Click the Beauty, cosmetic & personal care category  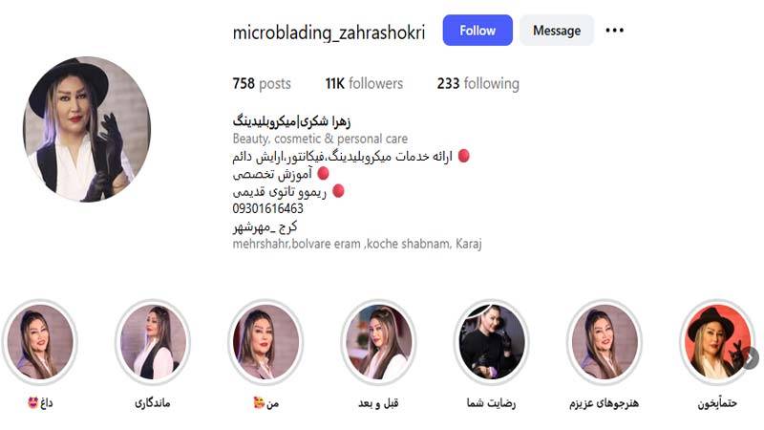pyautogui.click(x=320, y=139)
